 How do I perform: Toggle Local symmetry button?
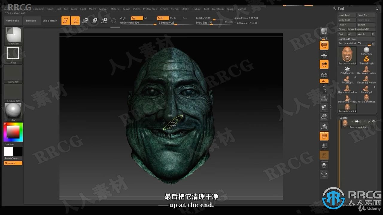324,64
